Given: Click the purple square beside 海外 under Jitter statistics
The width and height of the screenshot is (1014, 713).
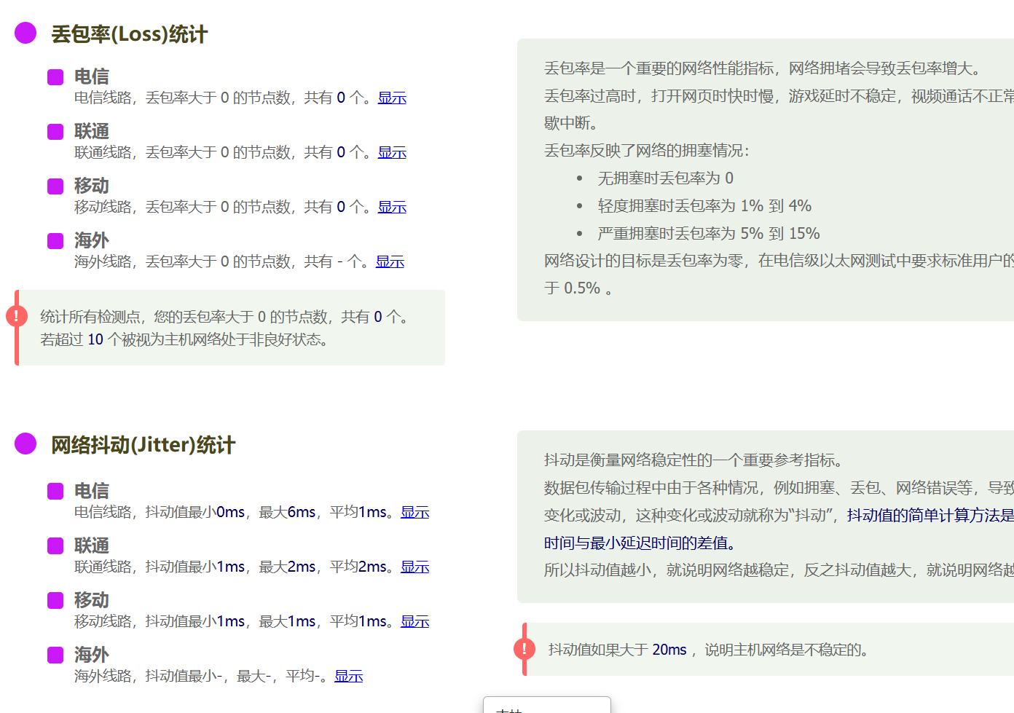Looking at the screenshot, I should [x=55, y=655].
